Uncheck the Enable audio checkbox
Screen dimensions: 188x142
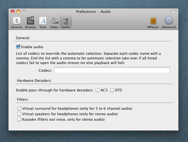[x=18, y=47]
